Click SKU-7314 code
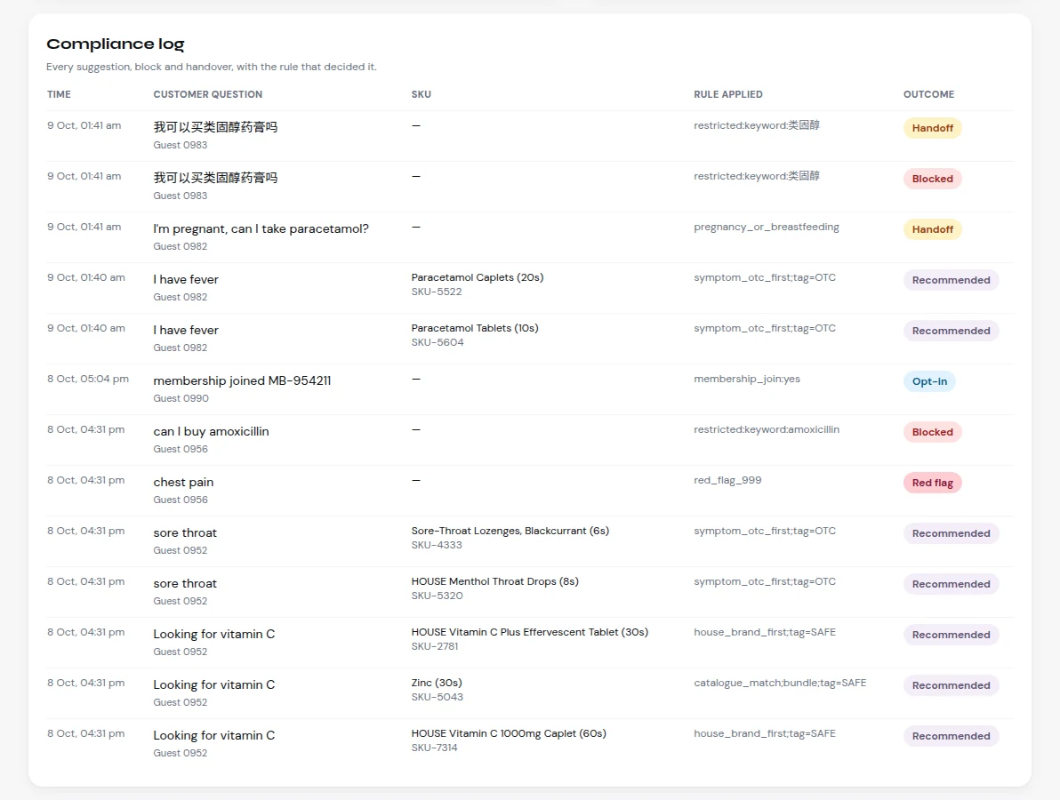Screen dimensions: 1060x800 [434, 748]
